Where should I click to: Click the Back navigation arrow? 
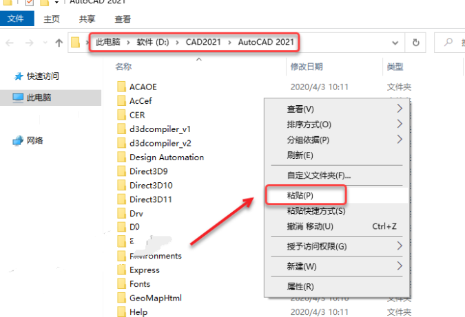pyautogui.click(x=10, y=43)
